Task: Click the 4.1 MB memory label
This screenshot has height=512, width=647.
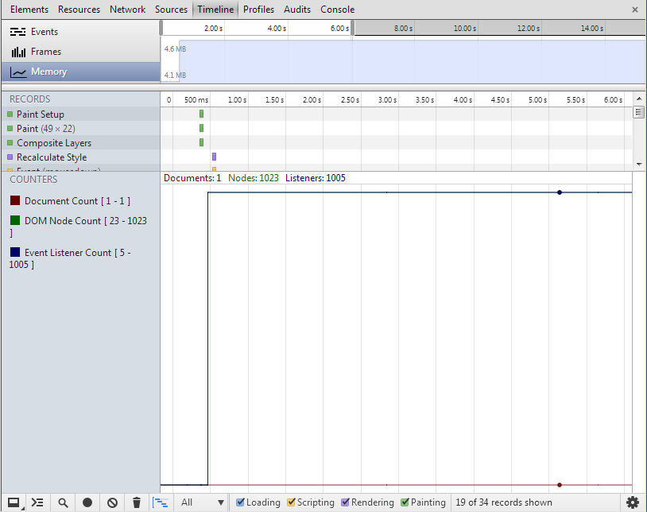Action: click(x=175, y=76)
